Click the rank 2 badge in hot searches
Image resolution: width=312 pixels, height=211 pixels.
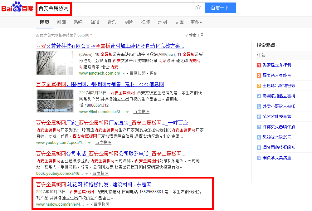tap(259, 76)
